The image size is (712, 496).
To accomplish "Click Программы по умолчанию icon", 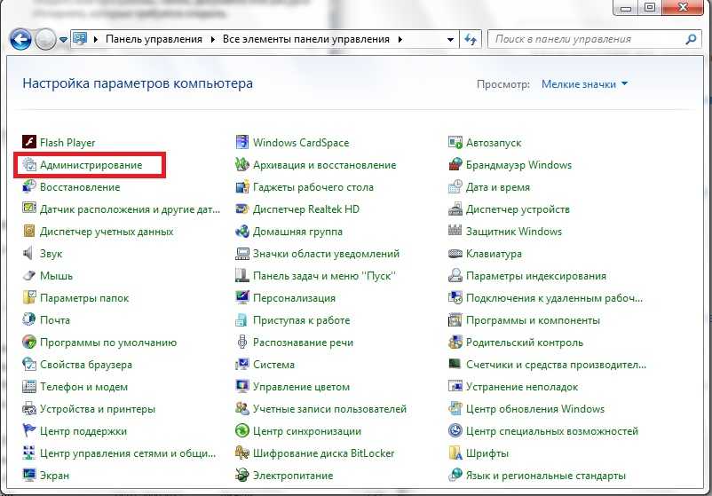I will 29,342.
